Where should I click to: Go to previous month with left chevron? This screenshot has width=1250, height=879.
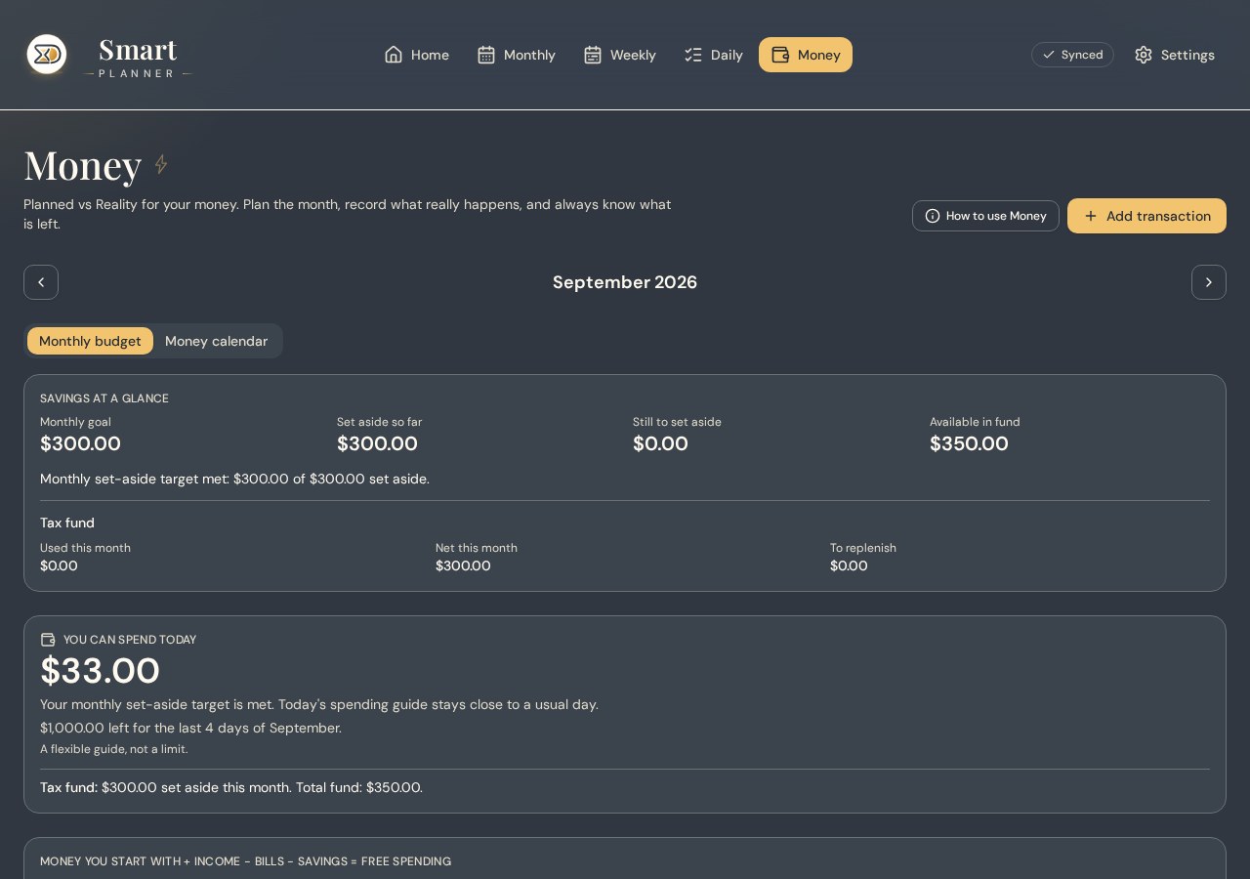tap(41, 282)
